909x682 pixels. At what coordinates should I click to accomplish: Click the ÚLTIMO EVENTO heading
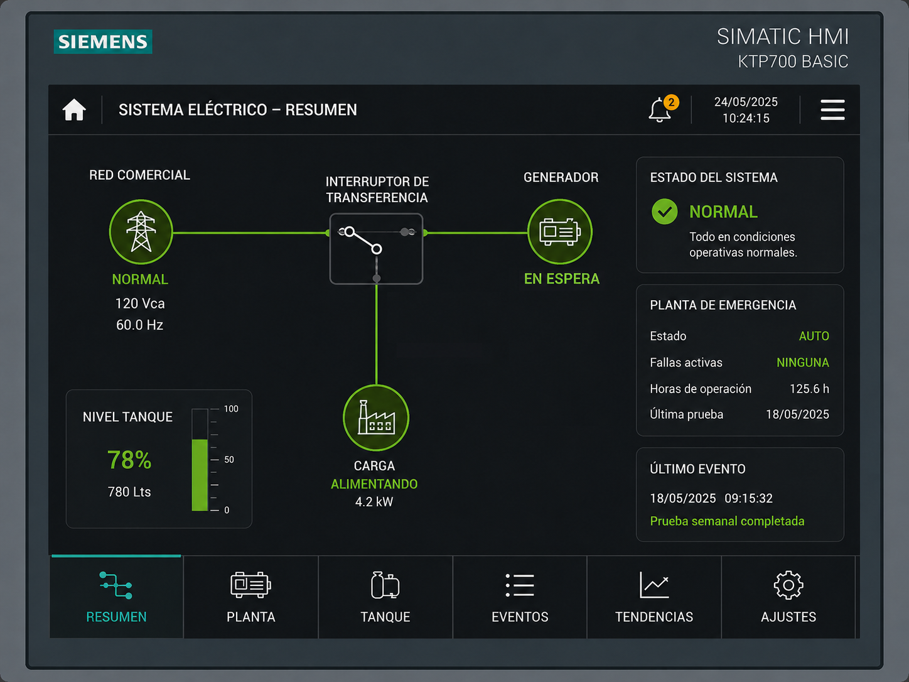697,469
